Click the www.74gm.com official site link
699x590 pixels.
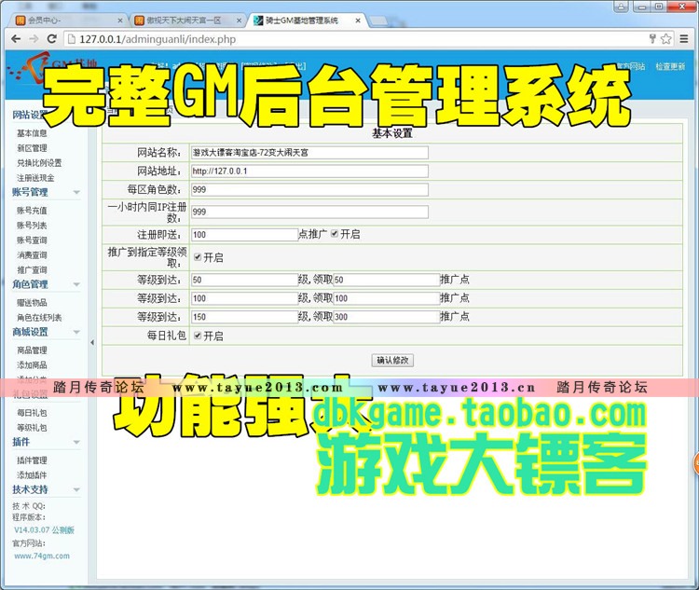click(x=42, y=556)
